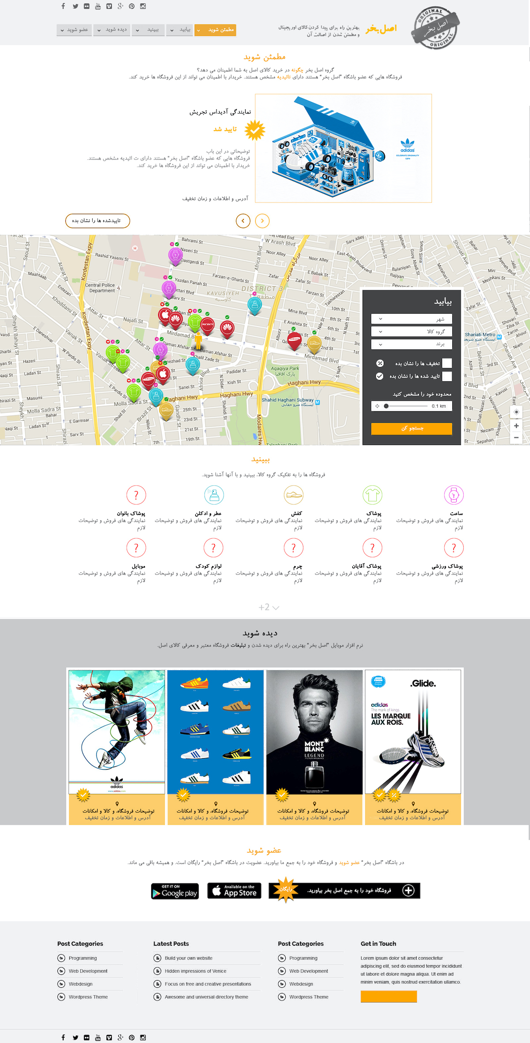This screenshot has width=530, height=1043.
Task: Open the city dropdown in the search panel
Action: [412, 319]
